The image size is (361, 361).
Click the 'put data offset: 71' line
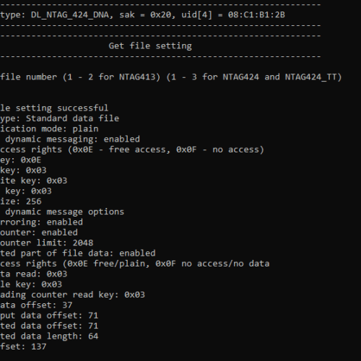point(49,316)
